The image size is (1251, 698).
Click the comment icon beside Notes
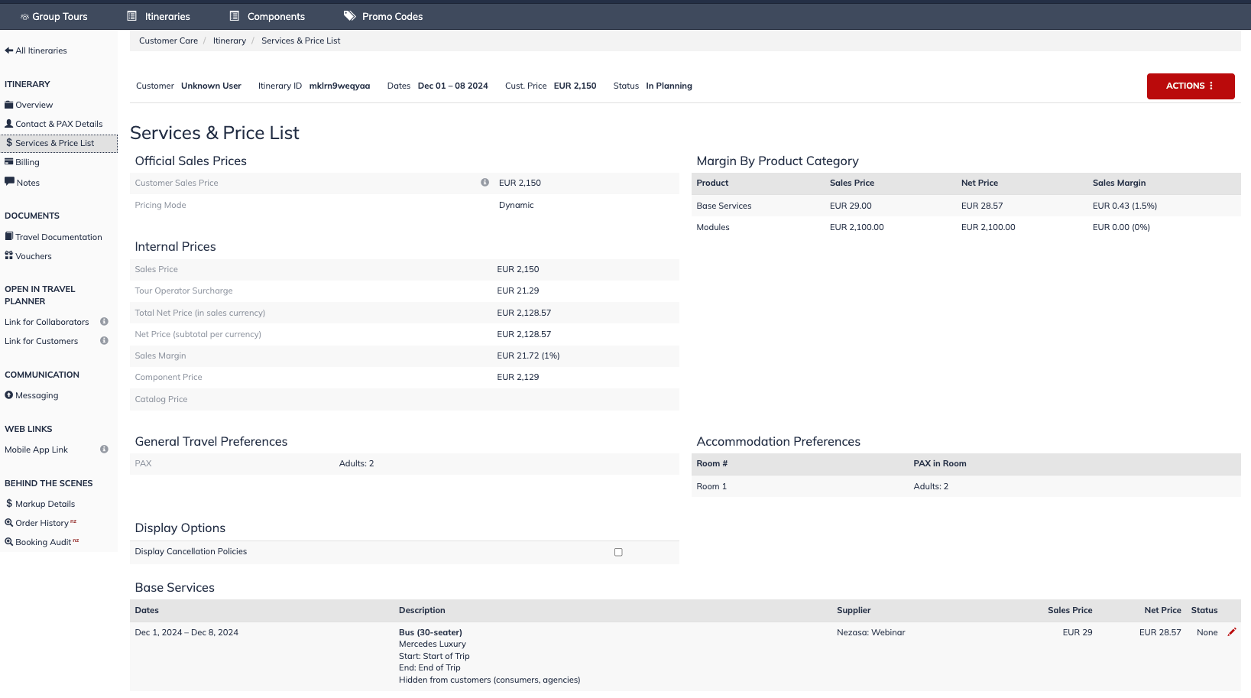10,182
